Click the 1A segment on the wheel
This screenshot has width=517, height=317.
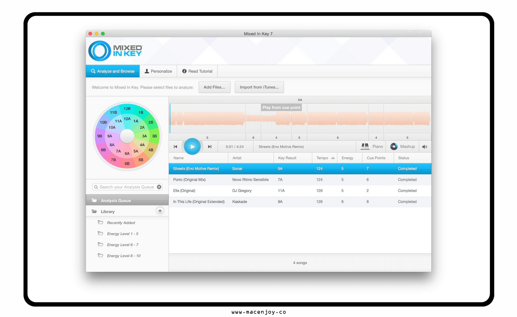[136, 121]
